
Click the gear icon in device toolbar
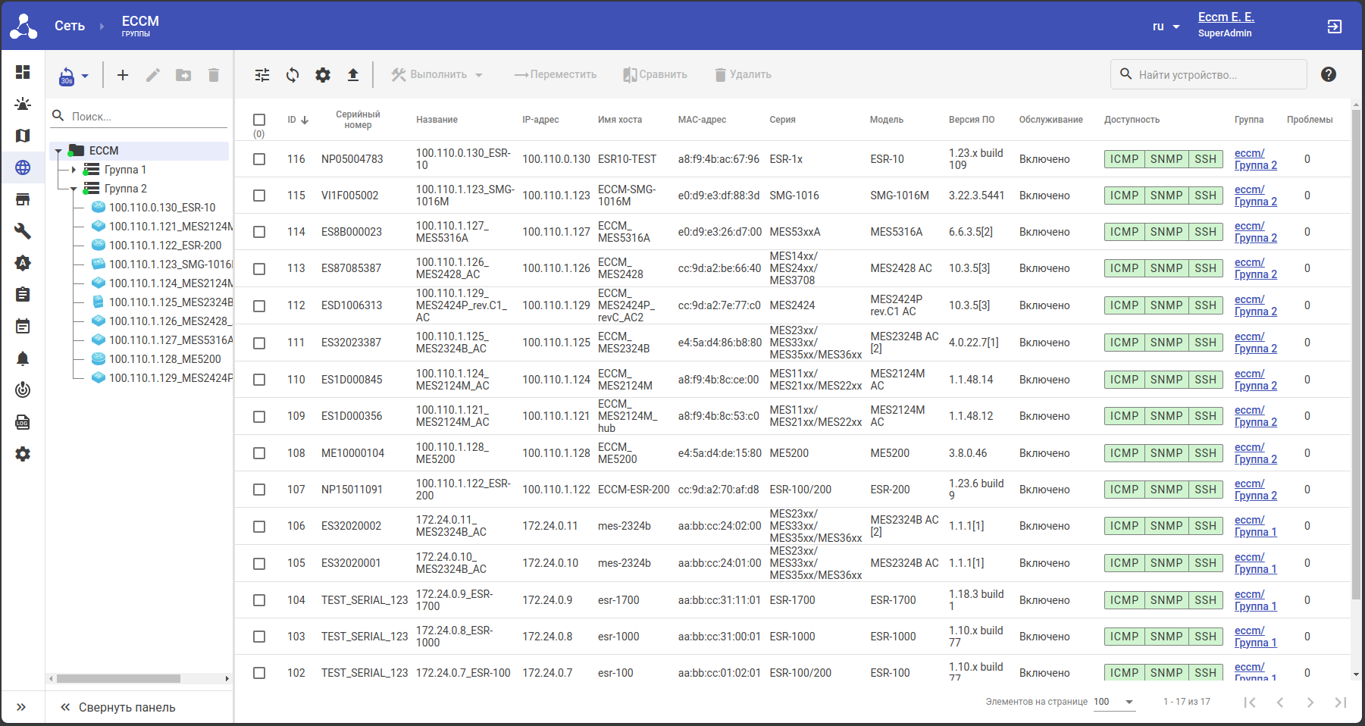[x=323, y=74]
